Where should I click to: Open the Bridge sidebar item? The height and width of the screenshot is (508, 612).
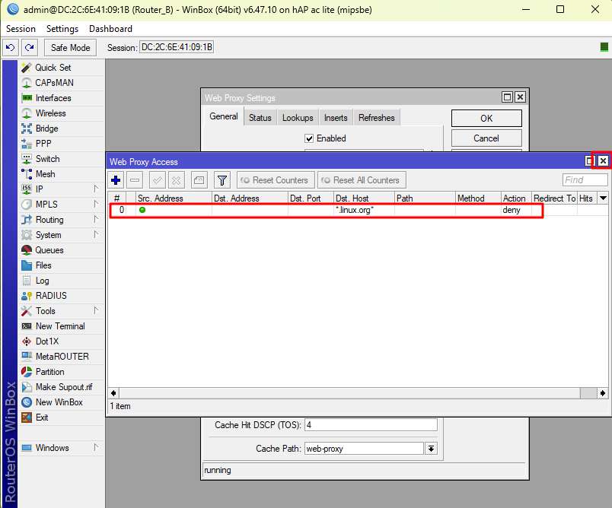(46, 129)
